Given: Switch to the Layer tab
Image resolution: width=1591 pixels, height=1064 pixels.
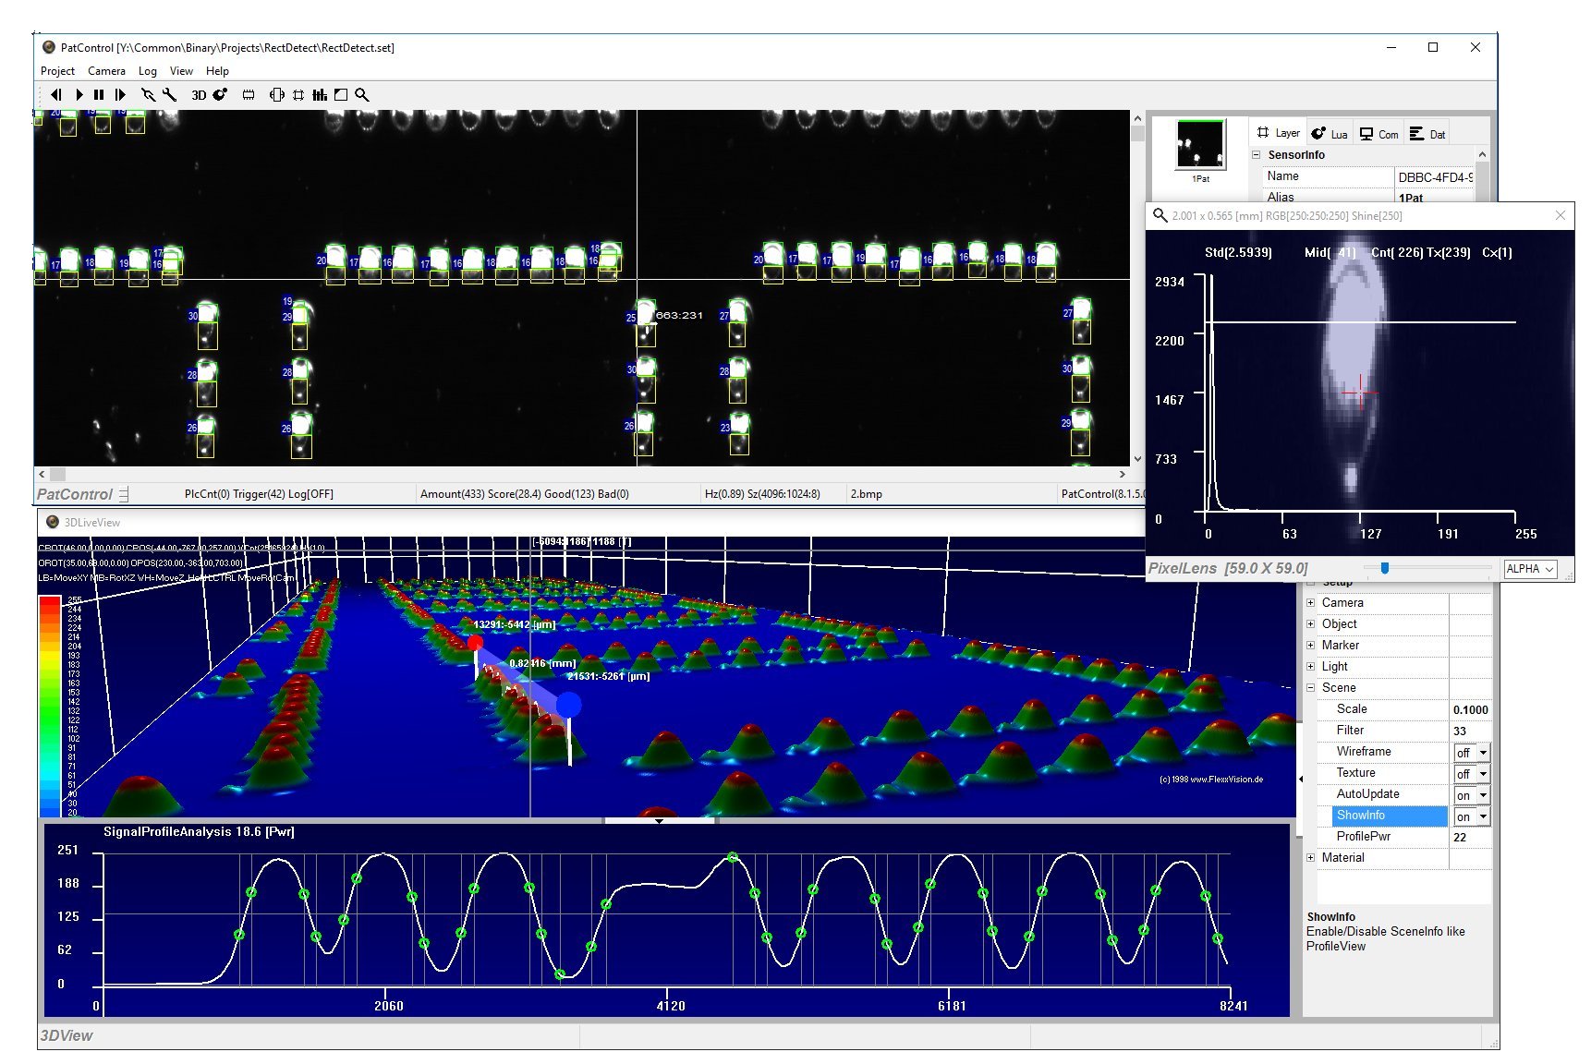Looking at the screenshot, I should [x=1278, y=133].
